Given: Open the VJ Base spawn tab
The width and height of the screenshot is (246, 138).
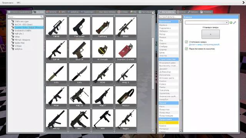Looking at the screenshot, I should point(123,12).
